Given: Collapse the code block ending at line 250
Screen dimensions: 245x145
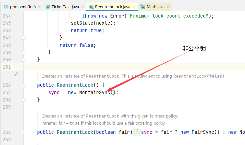Looking at the screenshot, I should (x=24, y=60).
